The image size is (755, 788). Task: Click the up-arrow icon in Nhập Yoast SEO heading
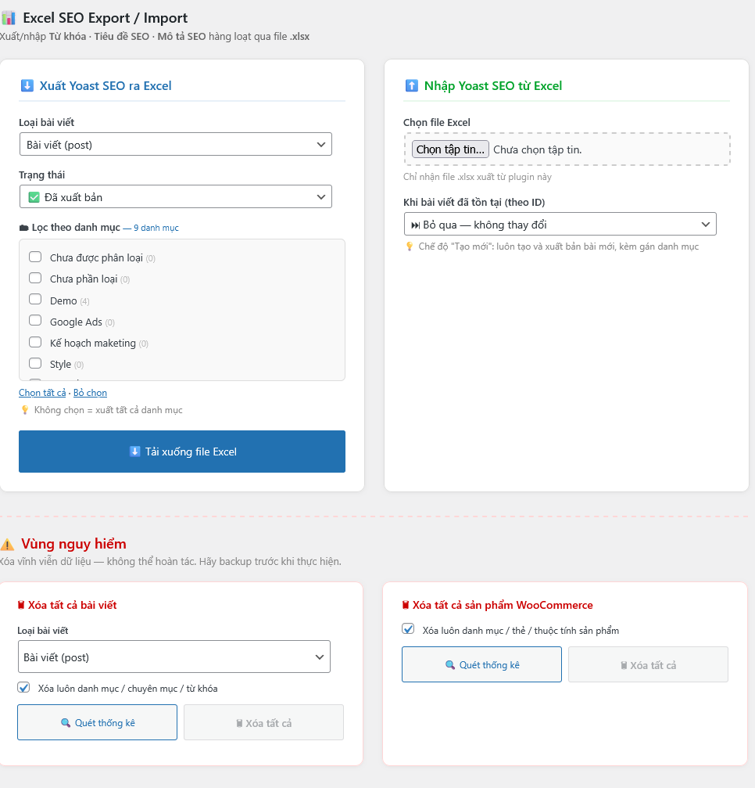pos(411,86)
